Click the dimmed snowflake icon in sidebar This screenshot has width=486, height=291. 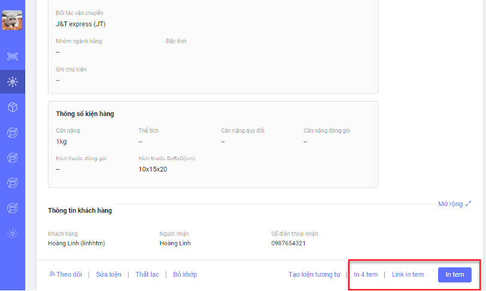(13, 234)
